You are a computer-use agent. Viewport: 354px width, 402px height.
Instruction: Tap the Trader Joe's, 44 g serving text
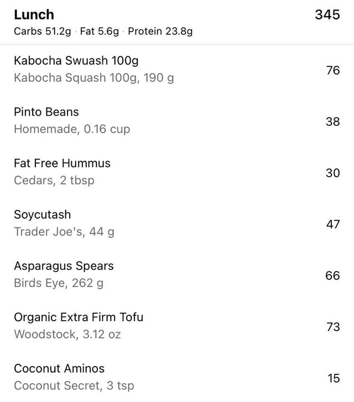pos(64,232)
